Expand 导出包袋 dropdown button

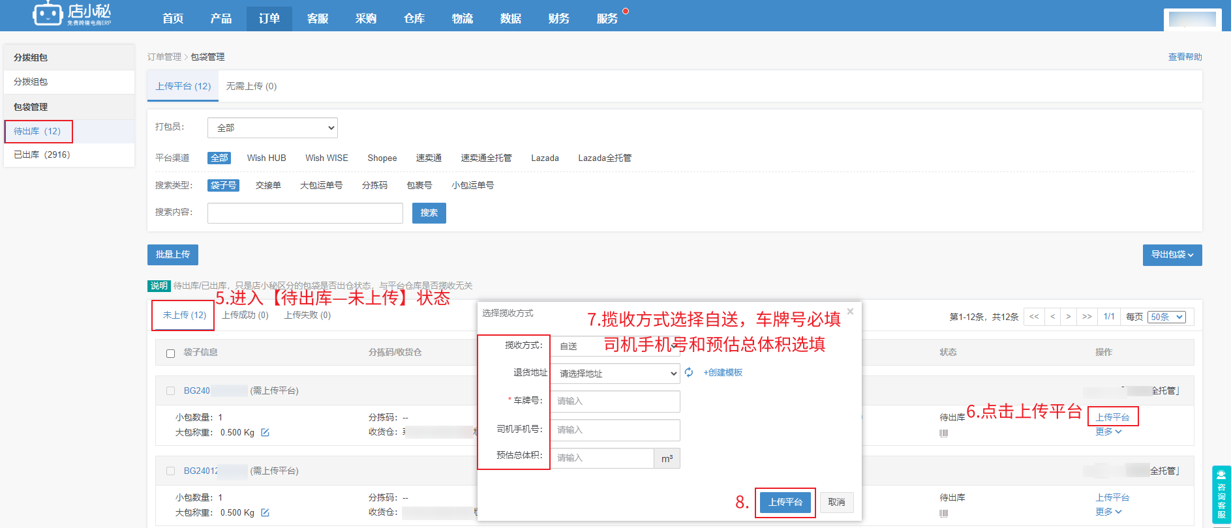1172,255
